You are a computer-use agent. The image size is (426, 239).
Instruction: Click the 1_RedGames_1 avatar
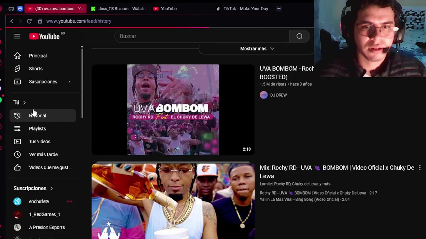click(17, 214)
